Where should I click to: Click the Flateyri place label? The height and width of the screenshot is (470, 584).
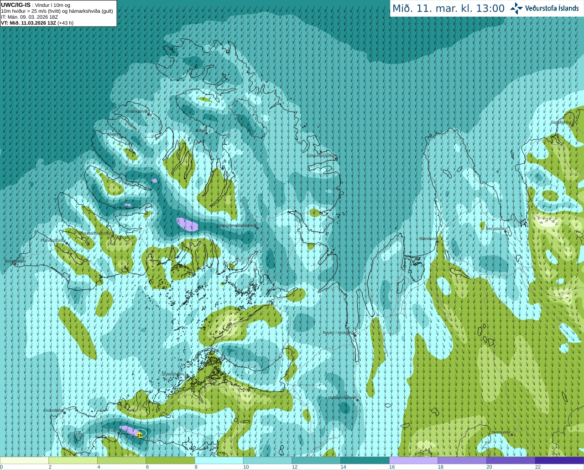click(x=114, y=134)
